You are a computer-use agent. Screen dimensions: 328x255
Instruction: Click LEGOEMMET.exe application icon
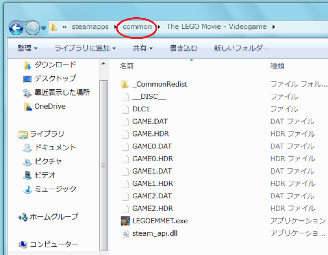pos(125,221)
